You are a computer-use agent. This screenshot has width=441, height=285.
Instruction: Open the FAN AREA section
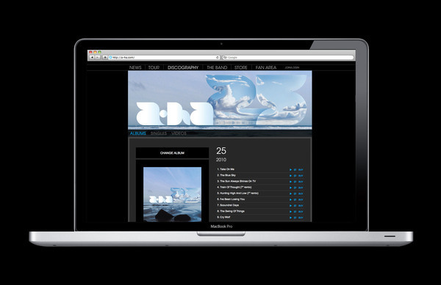coord(266,67)
